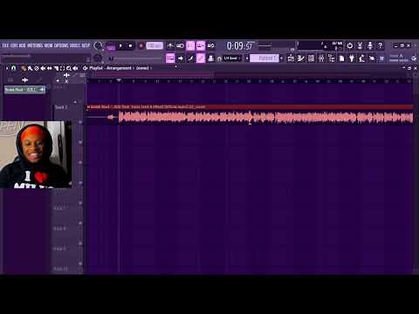Toggle wait for input button
This screenshot has width=419, height=314.
tap(181, 45)
